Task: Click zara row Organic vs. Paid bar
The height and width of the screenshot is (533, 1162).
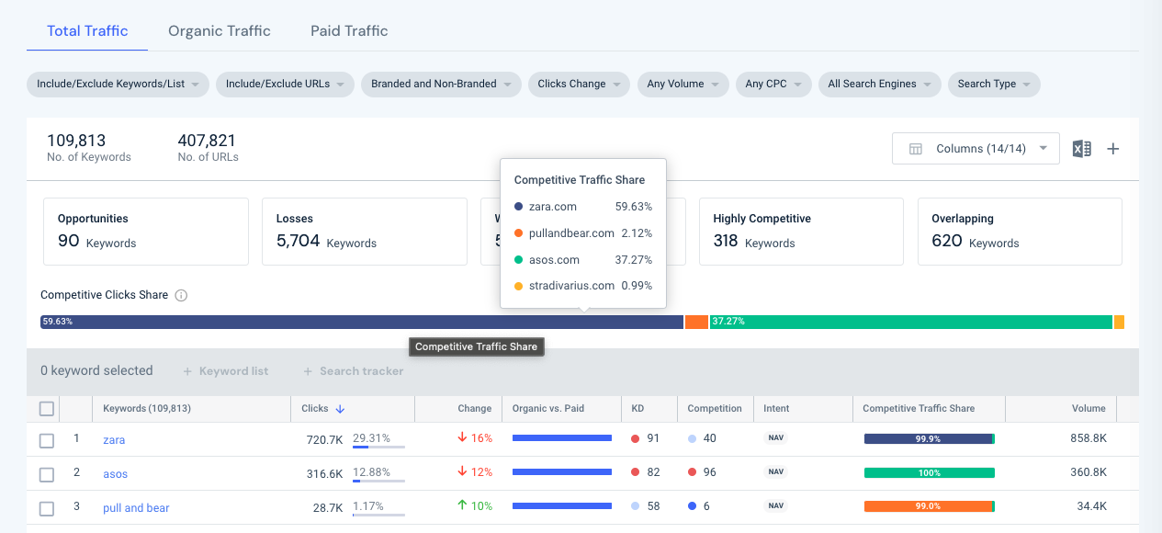Action: point(562,438)
